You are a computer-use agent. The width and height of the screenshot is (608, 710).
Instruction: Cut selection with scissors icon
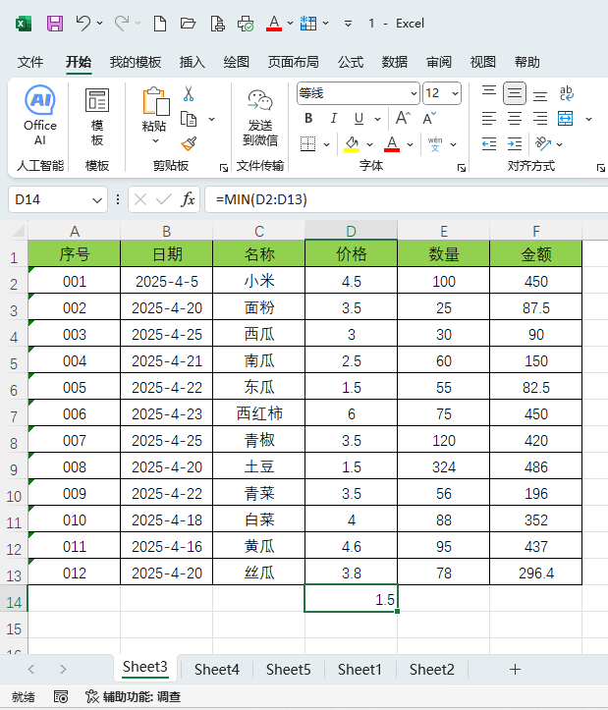click(189, 93)
